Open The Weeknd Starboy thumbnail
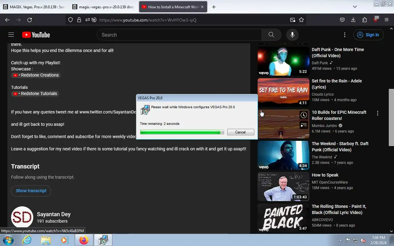Screen dimensions: 394x246 click(x=283, y=155)
